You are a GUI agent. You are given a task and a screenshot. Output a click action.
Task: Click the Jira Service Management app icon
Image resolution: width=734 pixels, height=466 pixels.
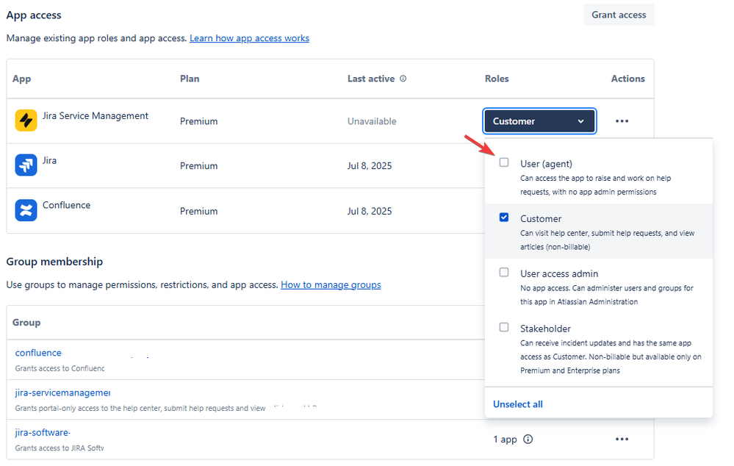26,121
